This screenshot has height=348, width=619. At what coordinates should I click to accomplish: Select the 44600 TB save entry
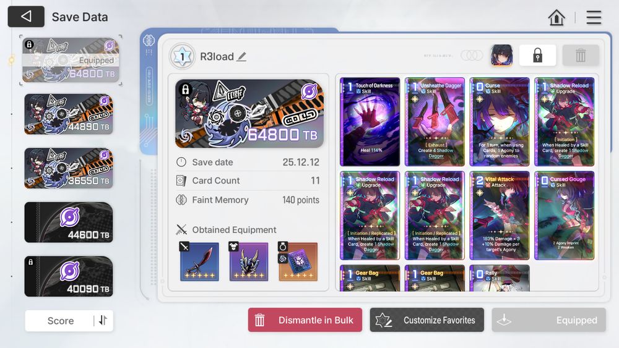69,223
